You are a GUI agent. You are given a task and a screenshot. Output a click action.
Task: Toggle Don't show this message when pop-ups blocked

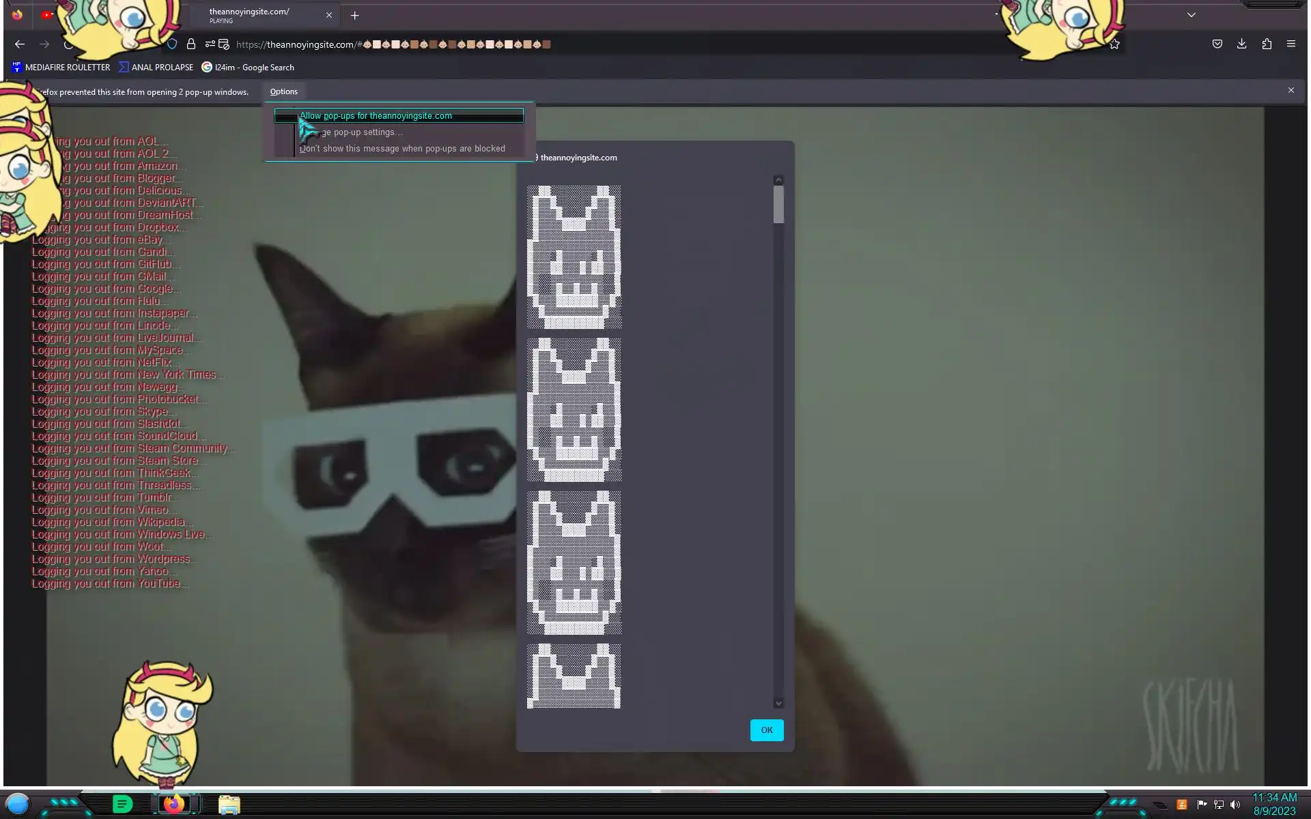click(x=401, y=149)
